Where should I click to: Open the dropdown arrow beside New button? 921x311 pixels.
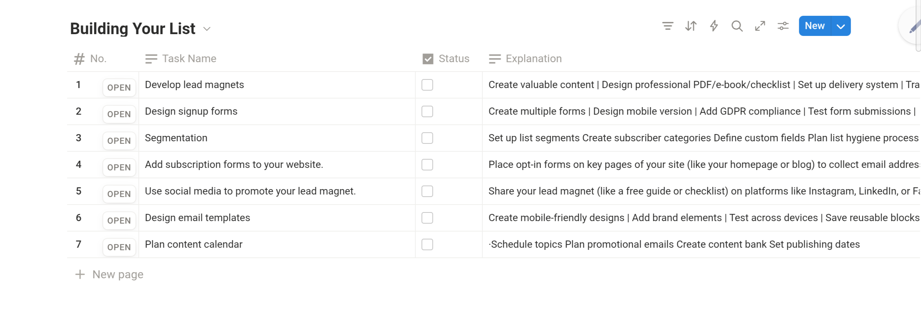(x=841, y=26)
